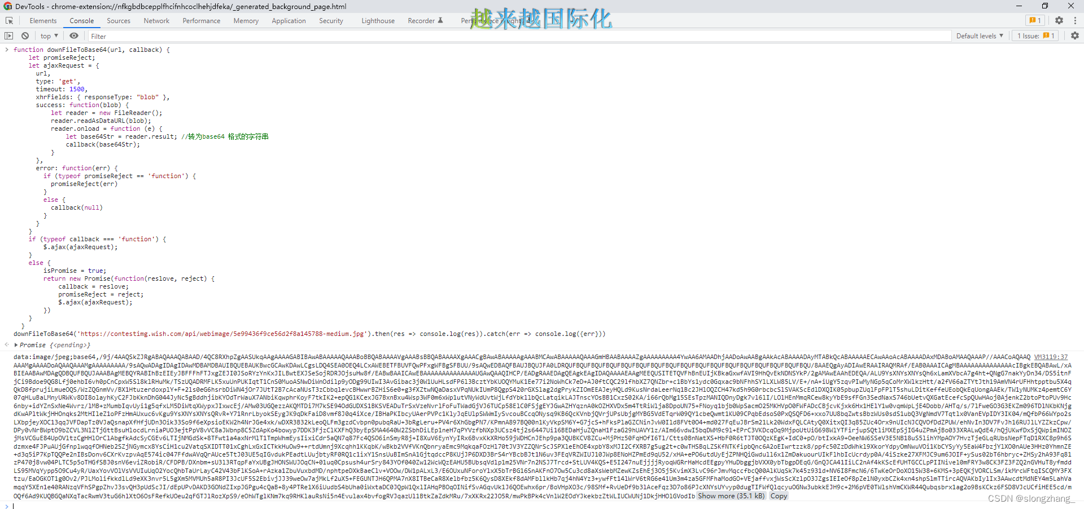The height and width of the screenshot is (509, 1084).
Task: Open the Application tab
Action: point(289,20)
